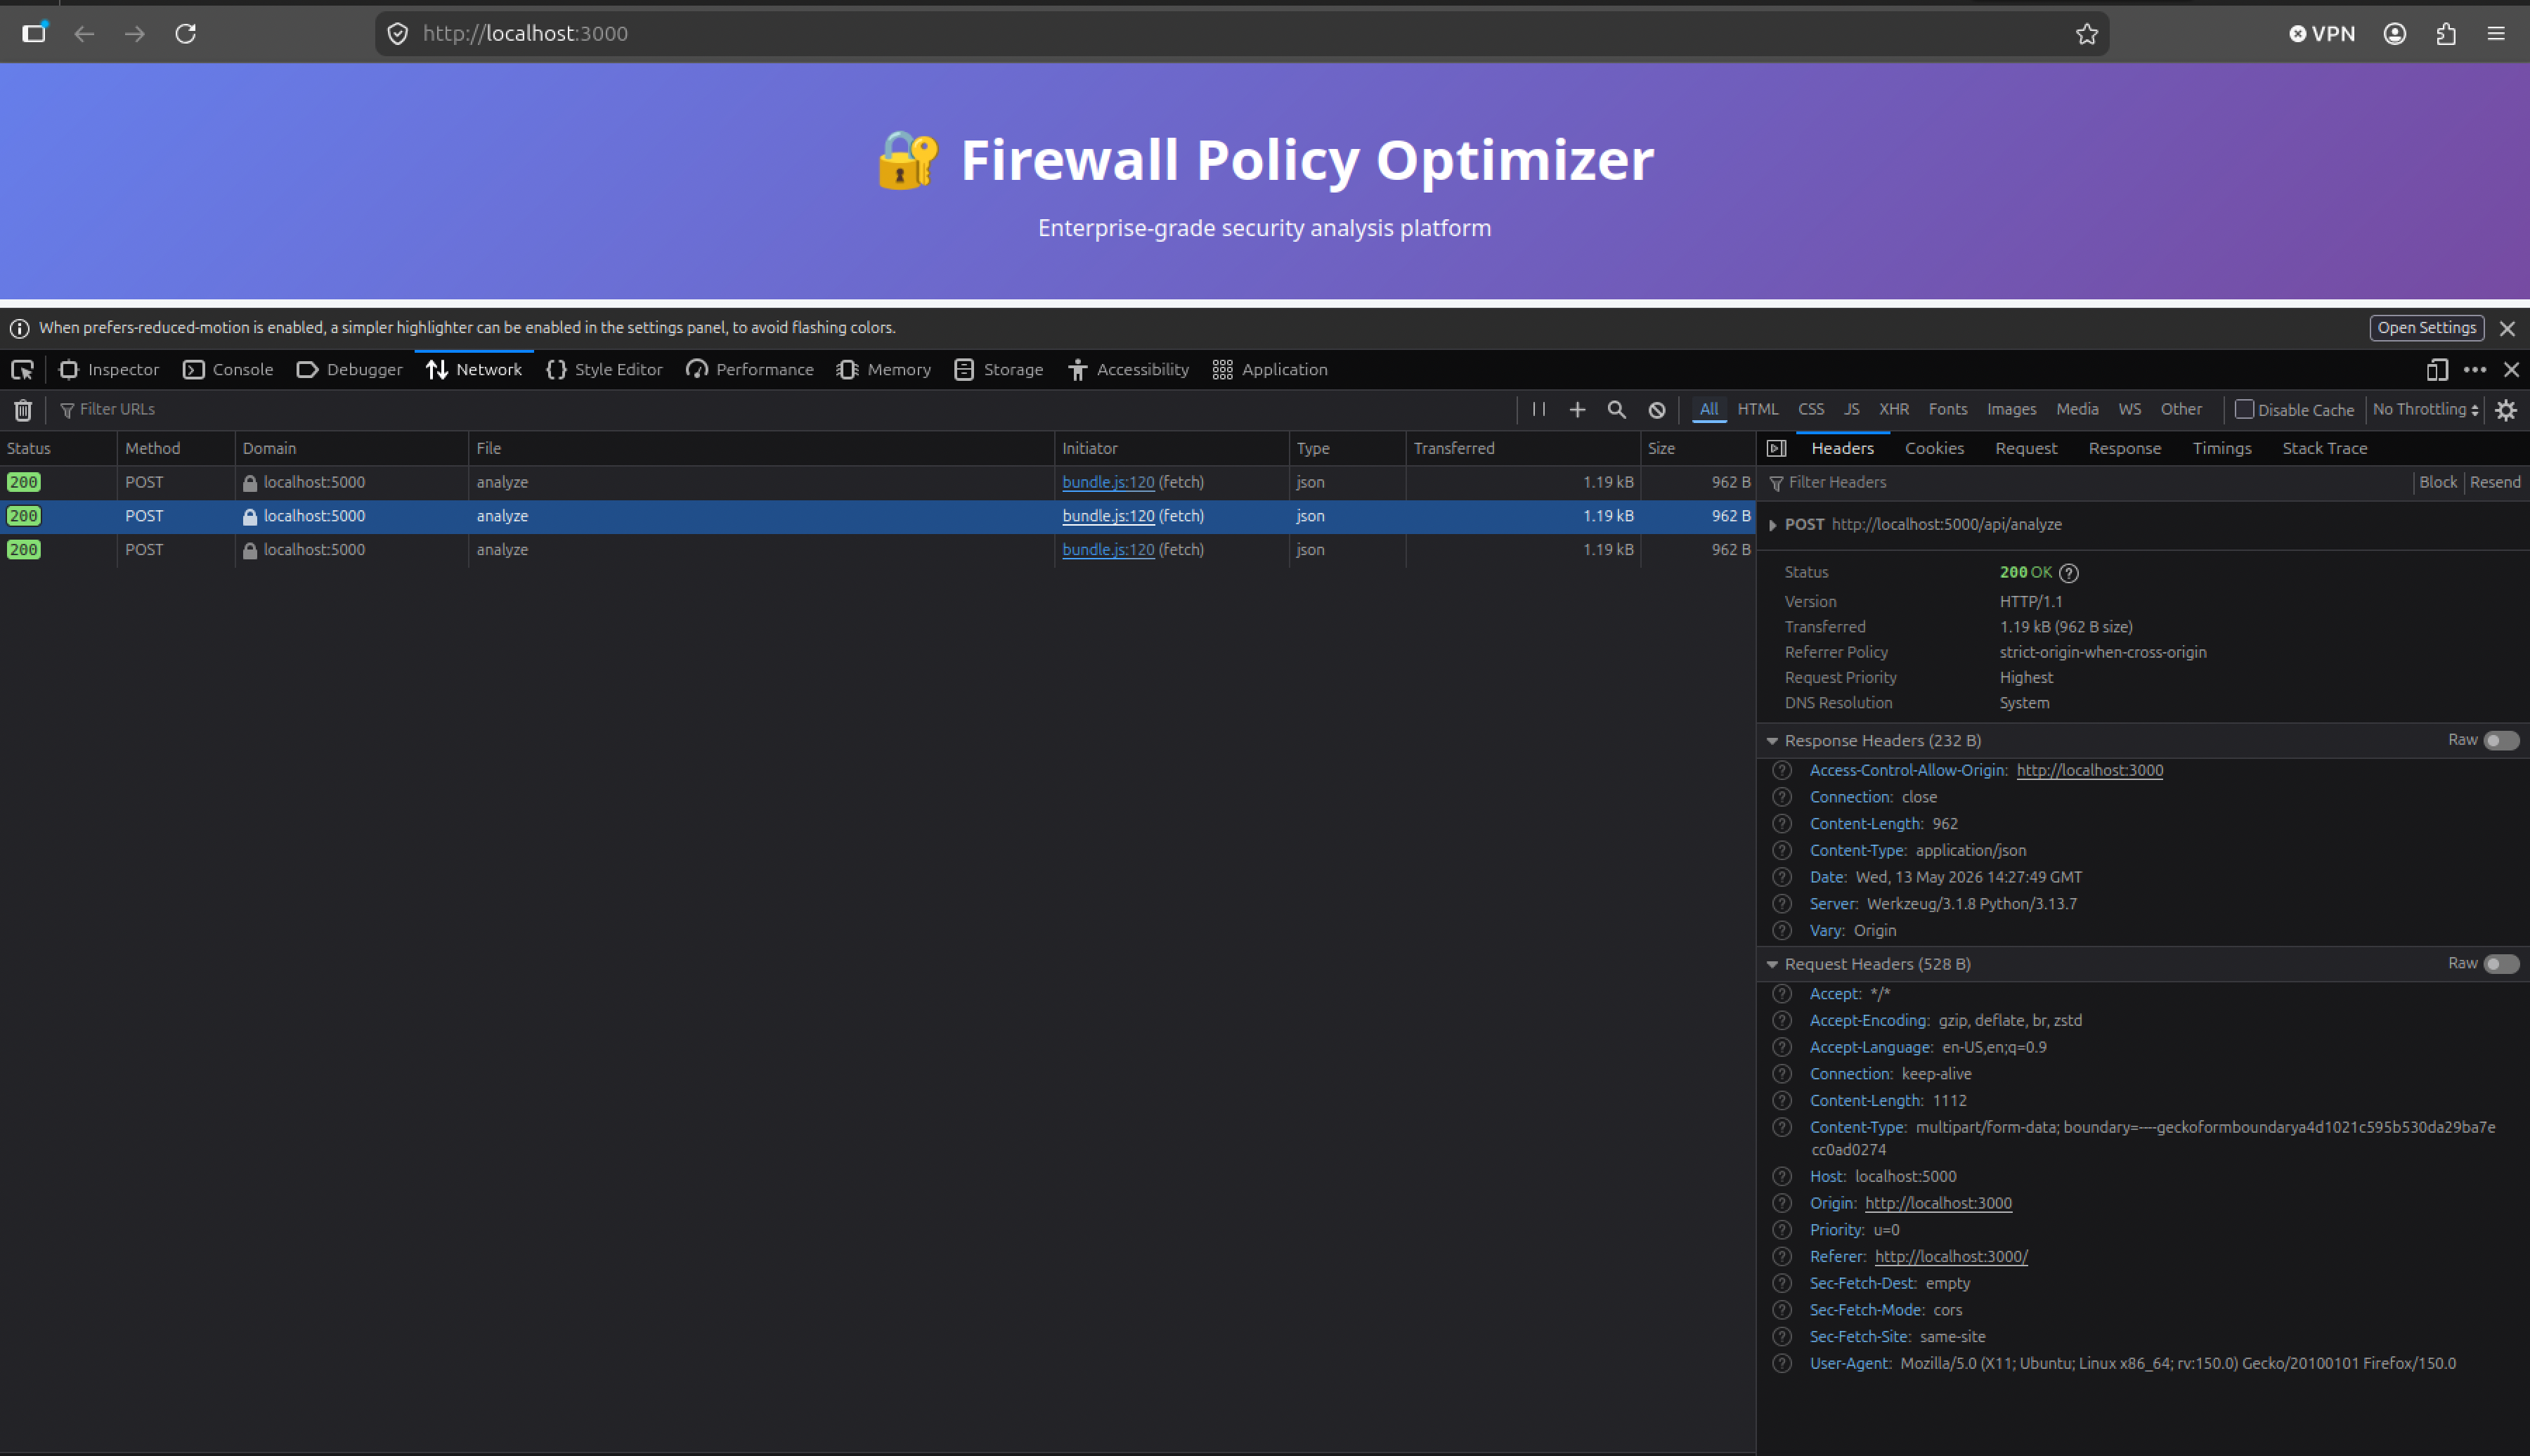Toggle Raw view for Request Headers

(2501, 964)
